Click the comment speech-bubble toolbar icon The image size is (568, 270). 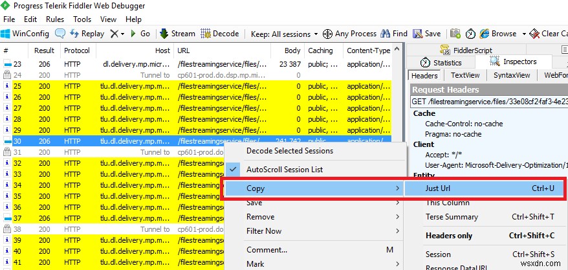click(60, 34)
